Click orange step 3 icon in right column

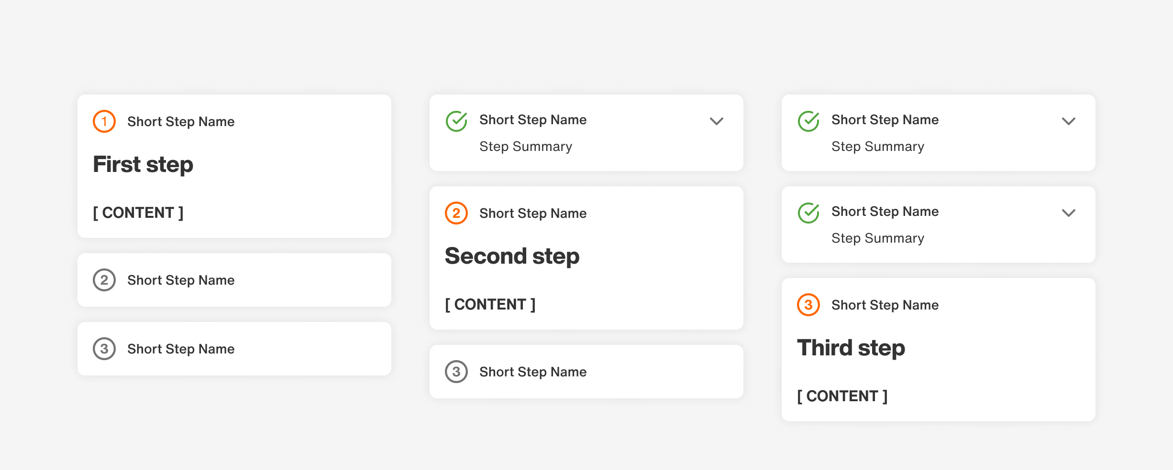click(808, 305)
